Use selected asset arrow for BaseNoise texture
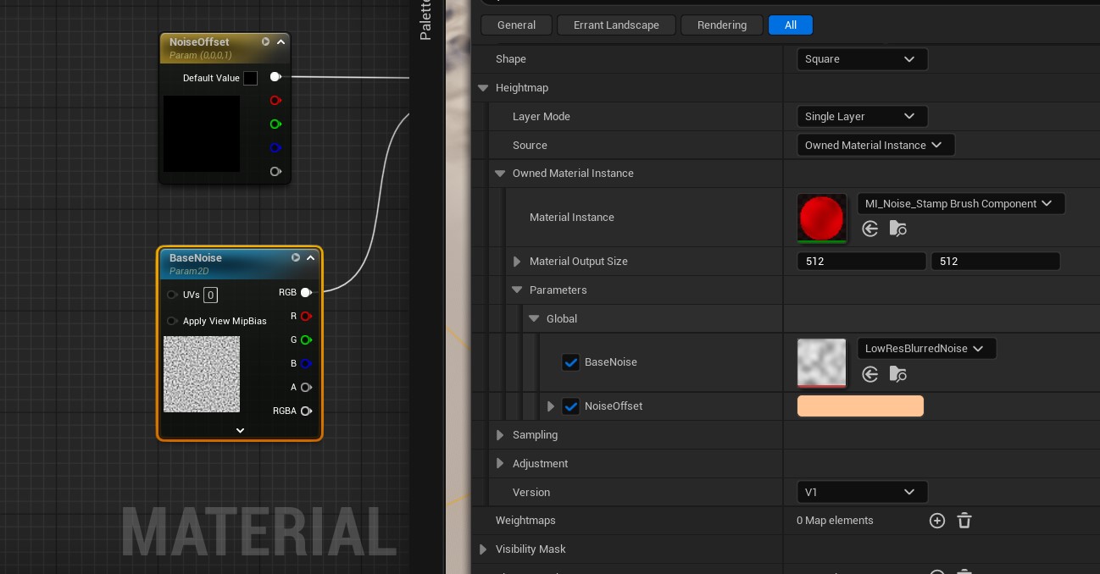The height and width of the screenshot is (574, 1100). [869, 374]
